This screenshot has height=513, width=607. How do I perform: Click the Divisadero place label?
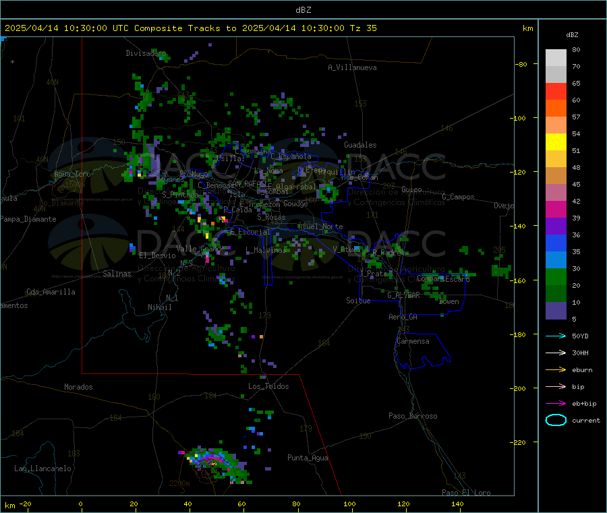(146, 53)
